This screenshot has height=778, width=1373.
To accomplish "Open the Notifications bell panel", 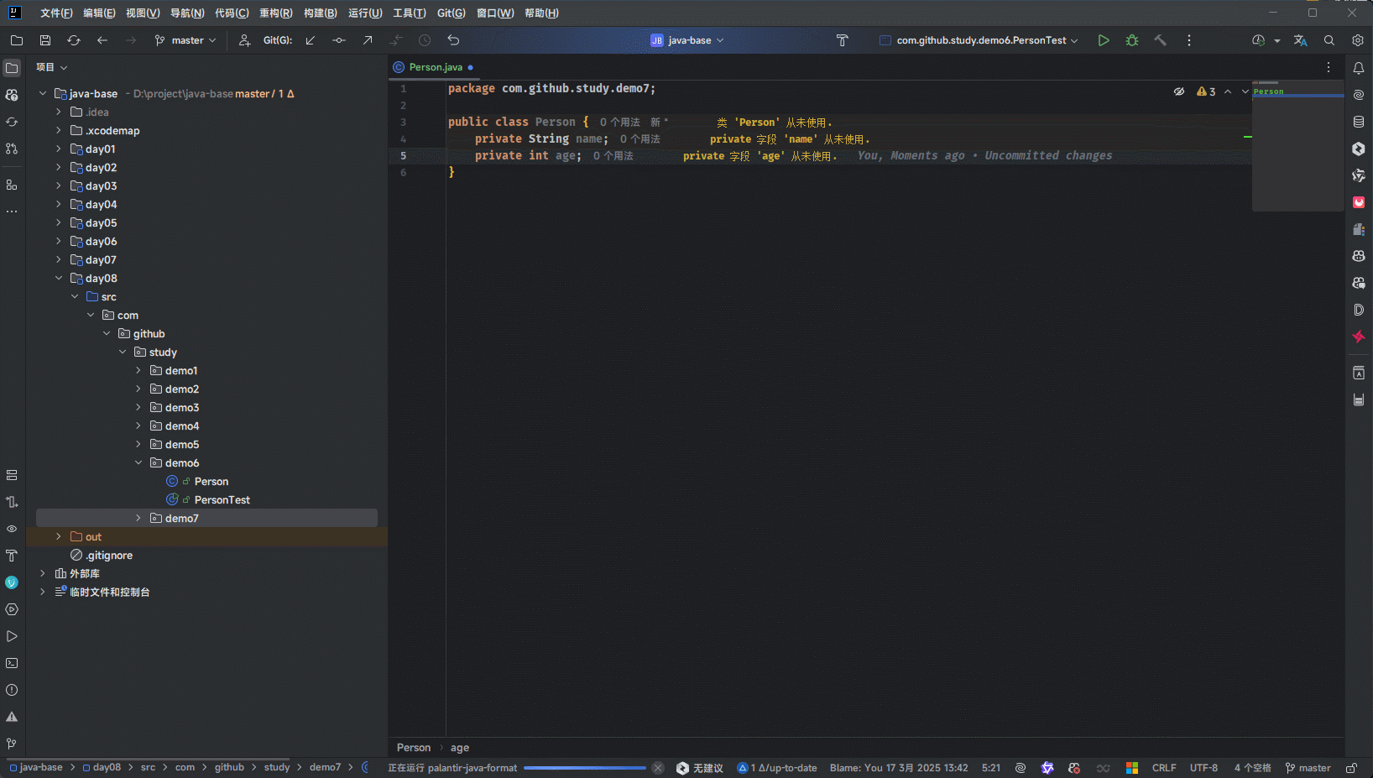I will (1359, 68).
